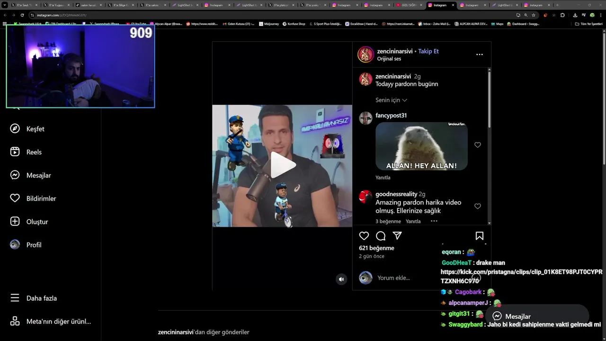Screen dimensions: 606x341
Task: Open the Inbox - Zoho Mail bookmark
Action: tap(435, 24)
